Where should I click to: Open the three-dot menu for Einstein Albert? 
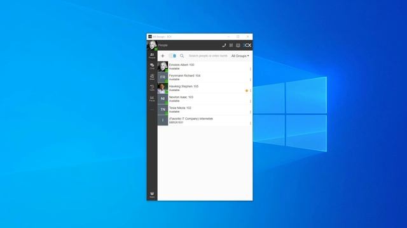click(251, 69)
